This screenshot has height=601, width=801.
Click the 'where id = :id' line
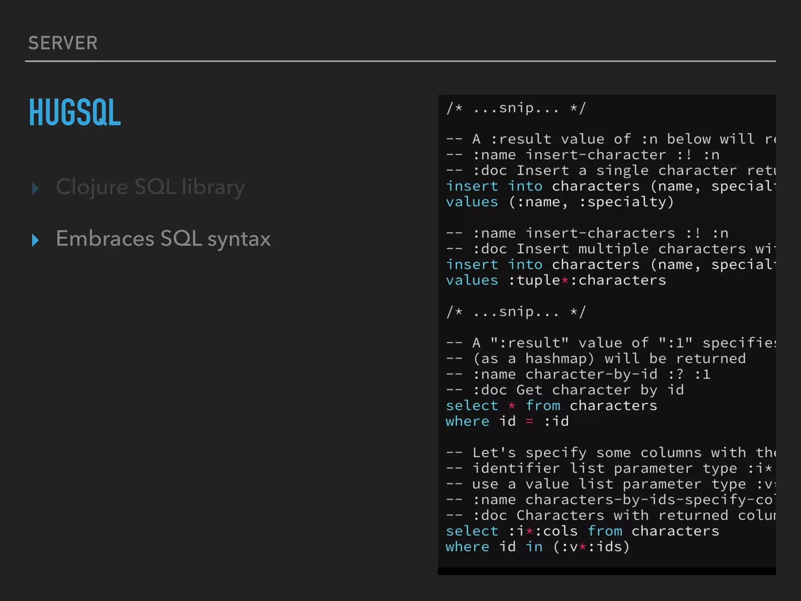coord(507,421)
